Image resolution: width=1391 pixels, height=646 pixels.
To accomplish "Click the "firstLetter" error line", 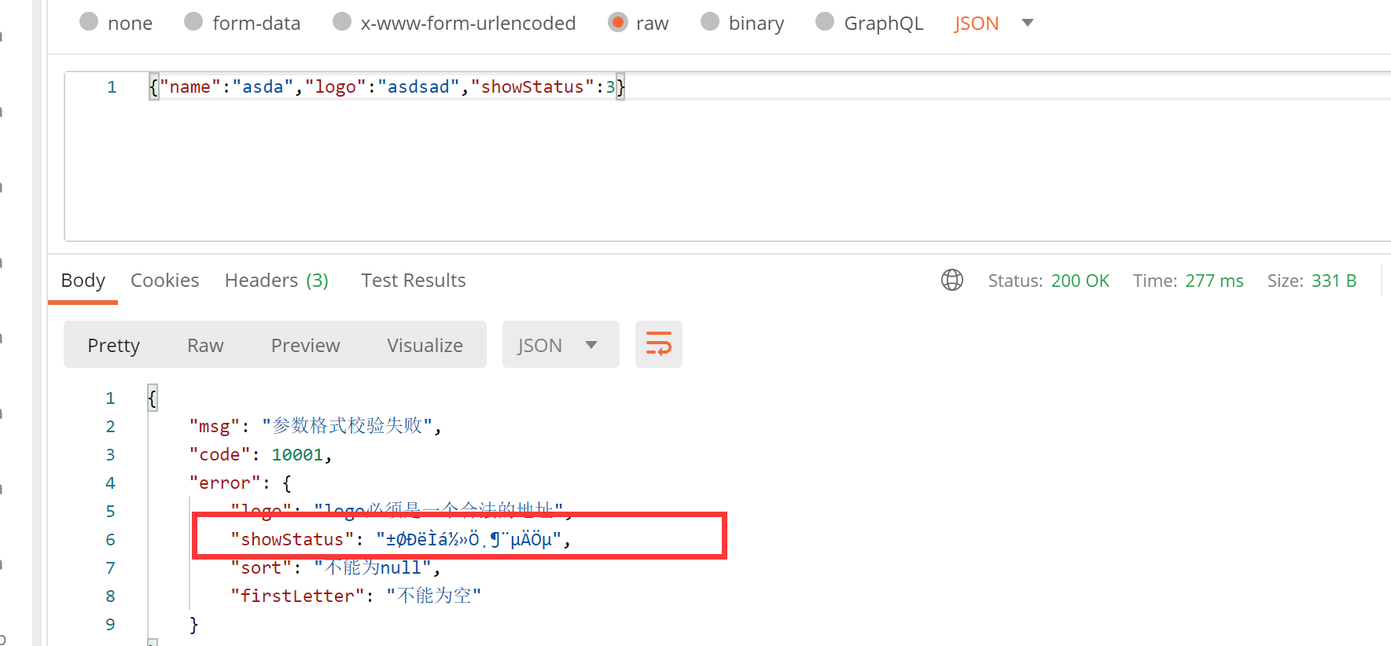I will (x=355, y=596).
